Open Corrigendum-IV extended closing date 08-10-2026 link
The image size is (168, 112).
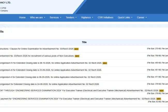pos(51,63)
